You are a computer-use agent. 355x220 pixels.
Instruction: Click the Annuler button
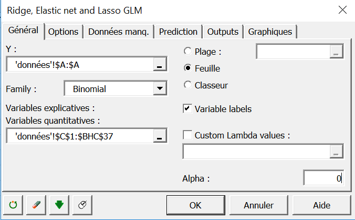pos(258,205)
